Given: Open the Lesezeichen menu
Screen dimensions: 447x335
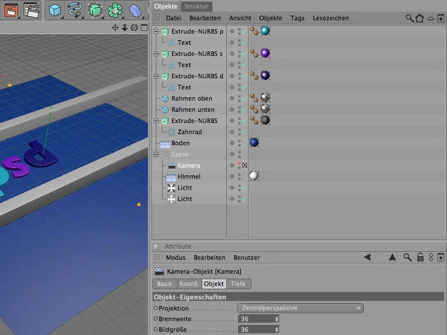Looking at the screenshot, I should click(x=331, y=18).
